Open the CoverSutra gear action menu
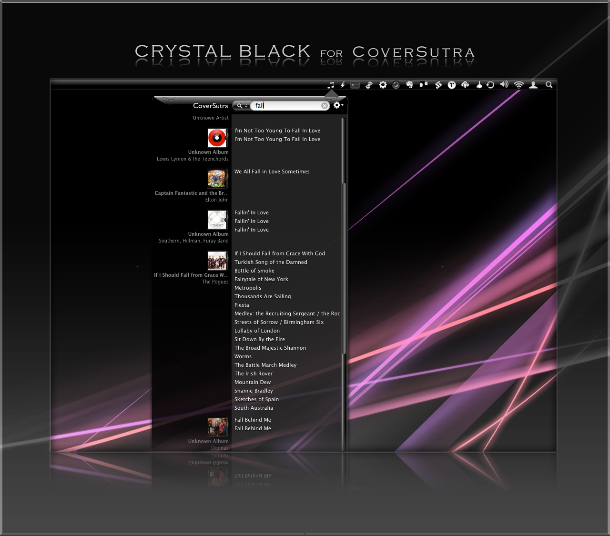This screenshot has width=610, height=536. coord(338,105)
